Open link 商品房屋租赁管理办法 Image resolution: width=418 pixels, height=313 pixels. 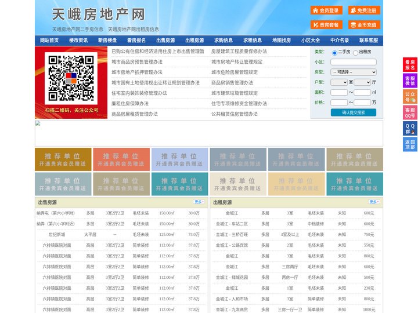[135, 114]
